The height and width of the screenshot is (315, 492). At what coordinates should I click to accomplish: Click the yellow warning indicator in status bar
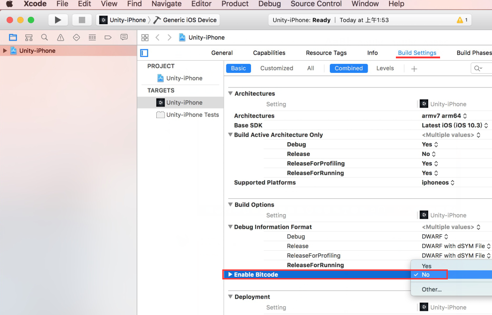[460, 20]
